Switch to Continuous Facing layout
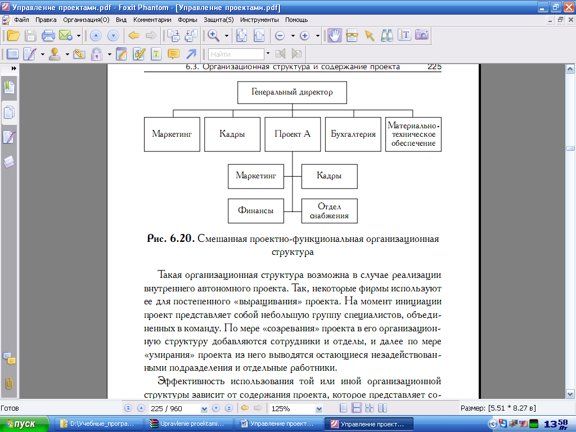The height and width of the screenshot is (432, 576). [370, 408]
